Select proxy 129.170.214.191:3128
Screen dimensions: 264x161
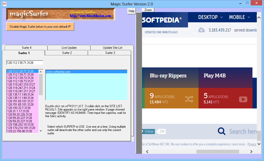coord(23,128)
